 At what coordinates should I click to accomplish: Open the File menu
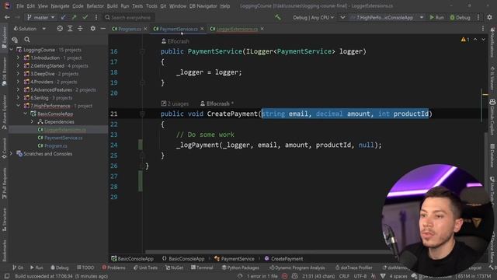[20, 6]
